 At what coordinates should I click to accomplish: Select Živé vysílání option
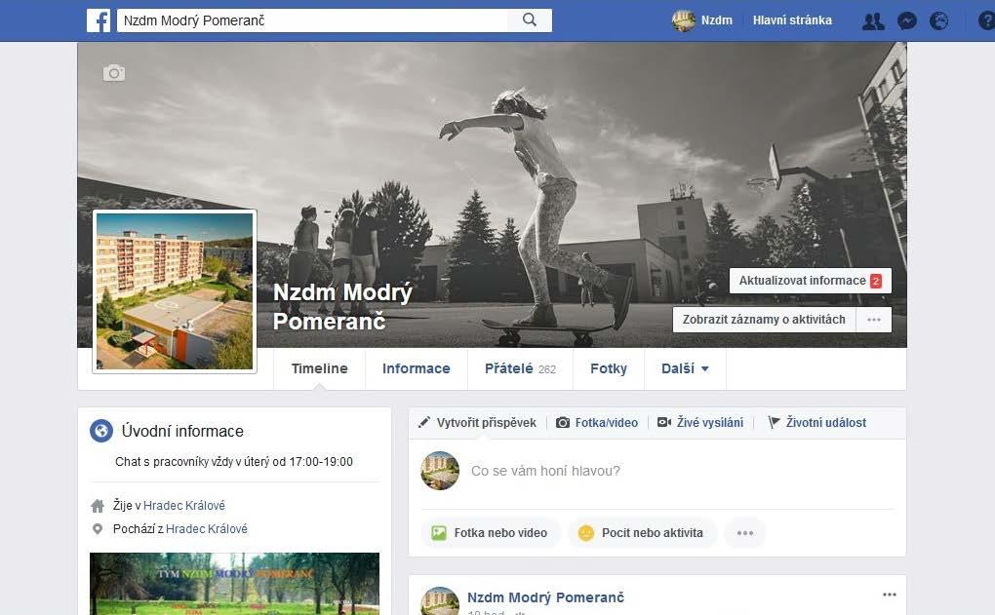coord(700,422)
